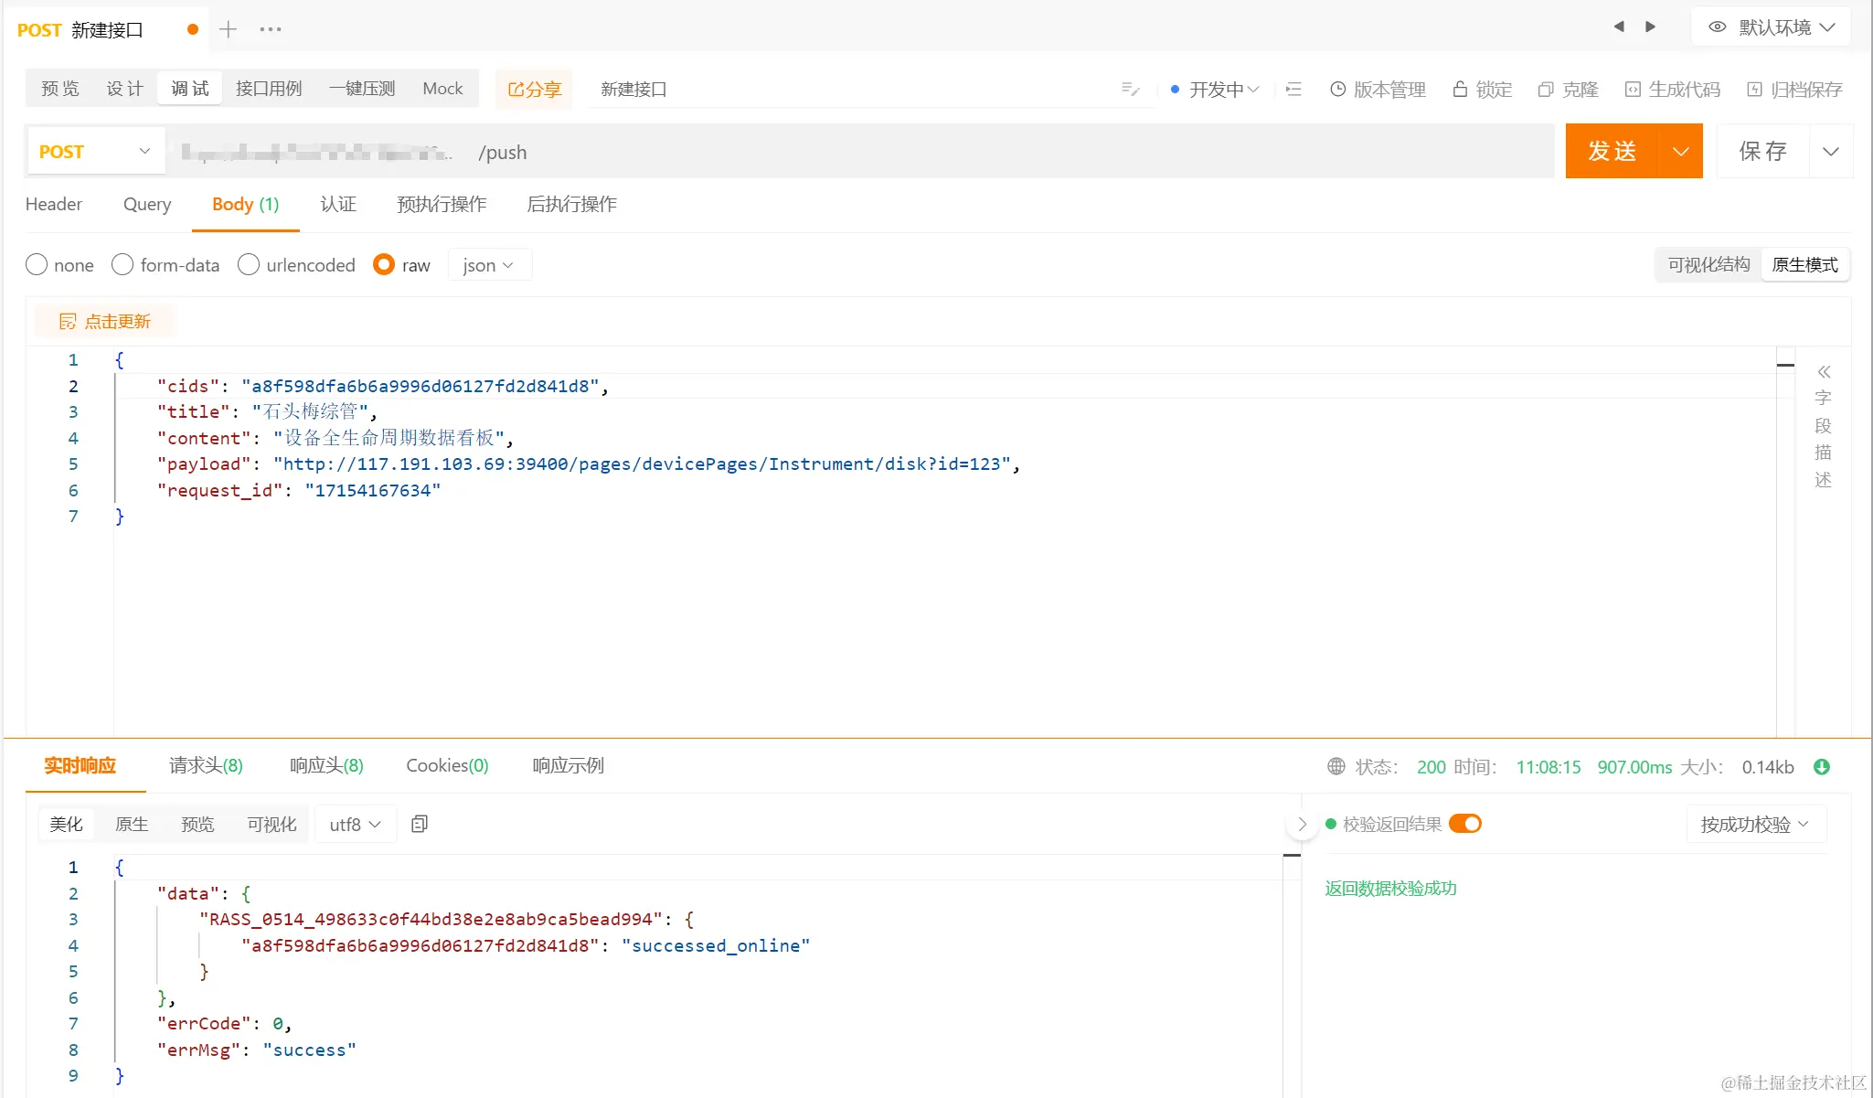The height and width of the screenshot is (1098, 1873).
Task: Open the three-dot tab options menu
Action: [x=271, y=29]
